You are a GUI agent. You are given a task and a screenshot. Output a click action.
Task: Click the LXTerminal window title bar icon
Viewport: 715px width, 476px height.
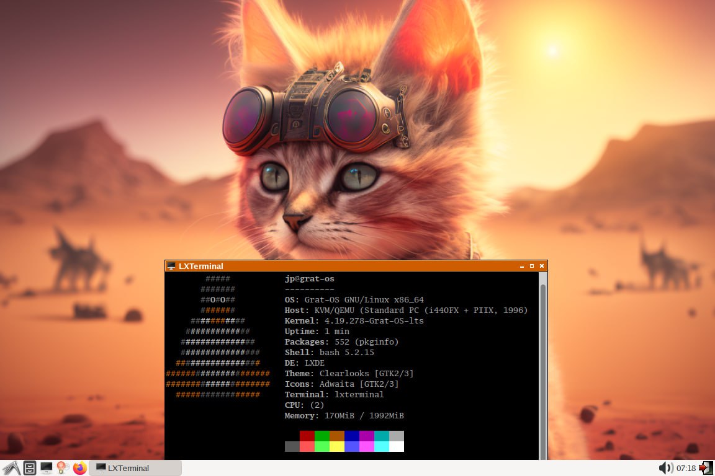171,266
